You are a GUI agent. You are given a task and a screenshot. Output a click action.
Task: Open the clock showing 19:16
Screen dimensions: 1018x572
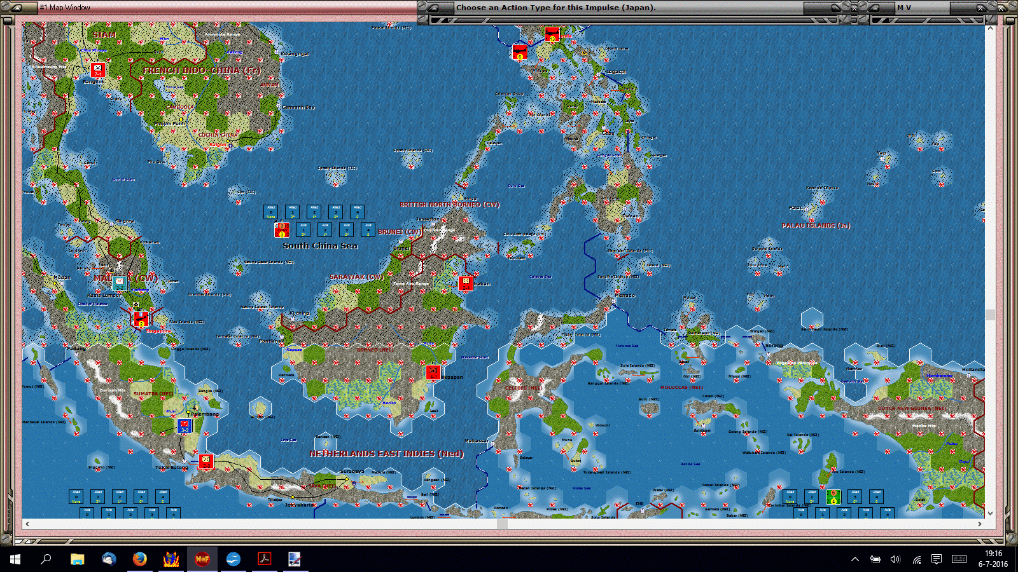[993, 559]
